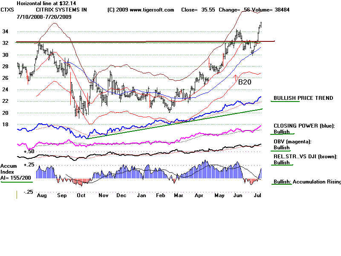Click the 20 price axis label
The image size is (341, 256).
(6, 113)
